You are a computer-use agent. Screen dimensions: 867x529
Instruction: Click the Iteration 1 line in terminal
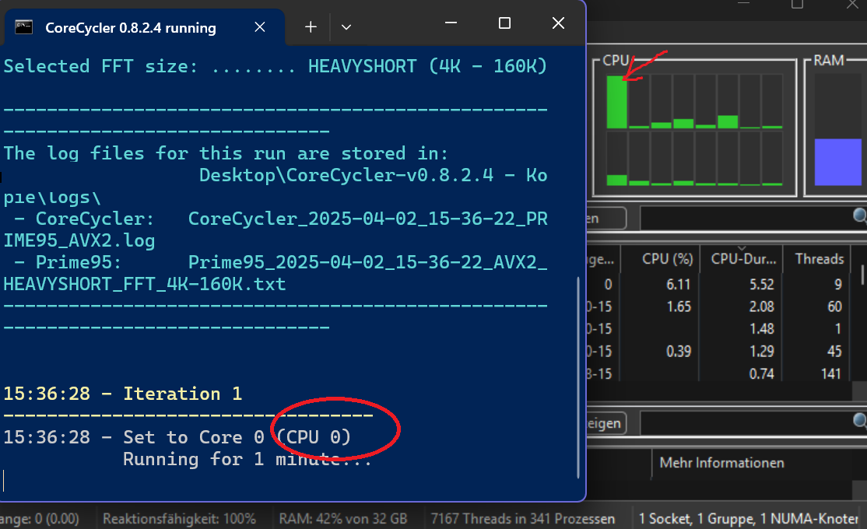tap(123, 394)
